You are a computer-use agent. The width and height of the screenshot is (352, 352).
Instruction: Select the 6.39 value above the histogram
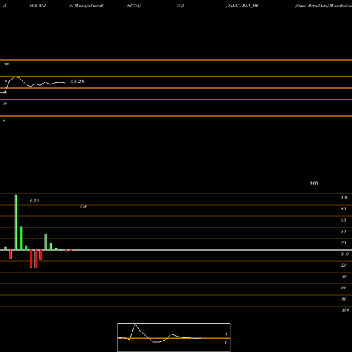(x=34, y=201)
